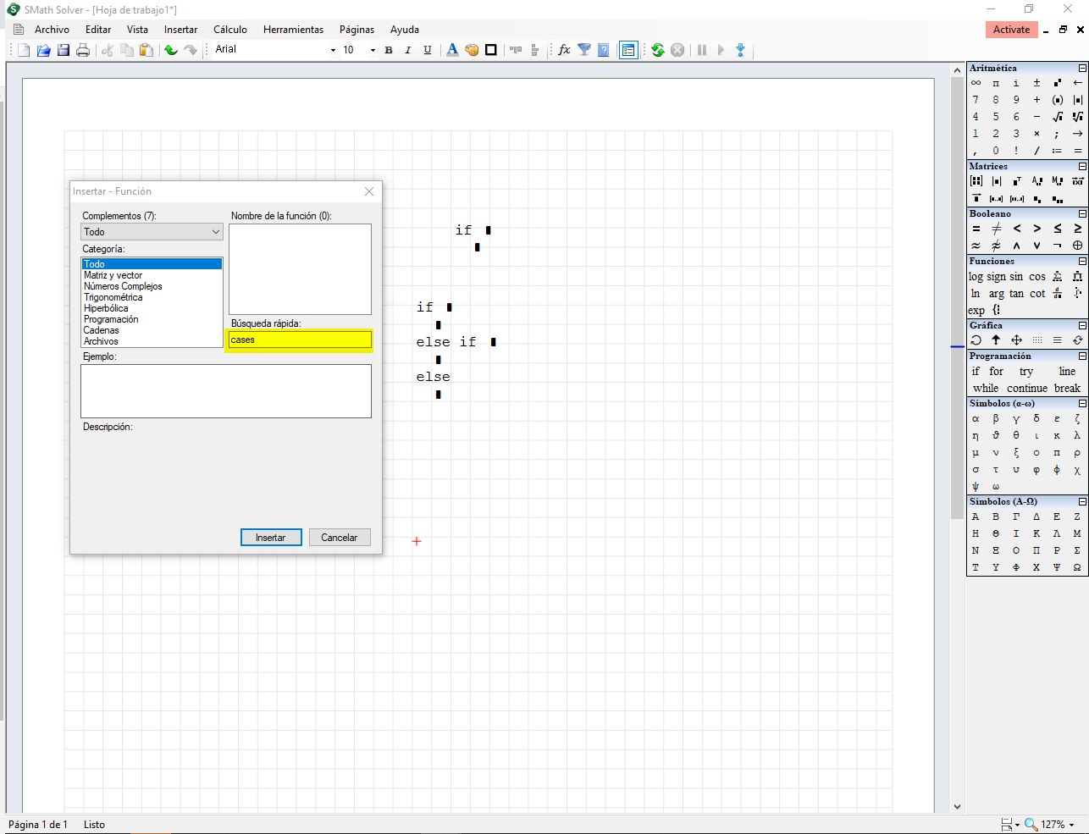The width and height of the screenshot is (1089, 834).
Task: Insert square root from Aritmética panel
Action: click(1057, 117)
